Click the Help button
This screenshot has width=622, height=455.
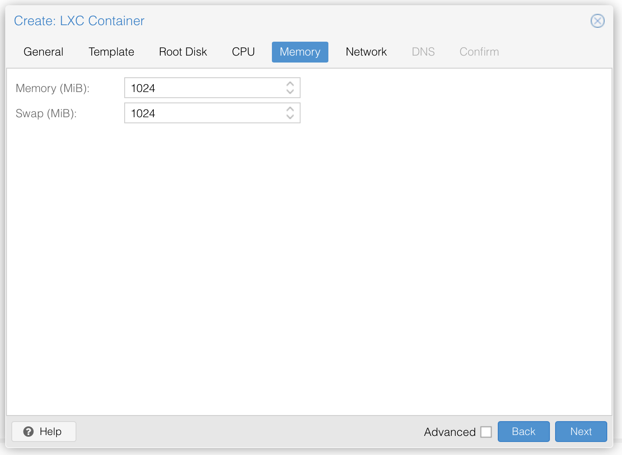(x=43, y=432)
